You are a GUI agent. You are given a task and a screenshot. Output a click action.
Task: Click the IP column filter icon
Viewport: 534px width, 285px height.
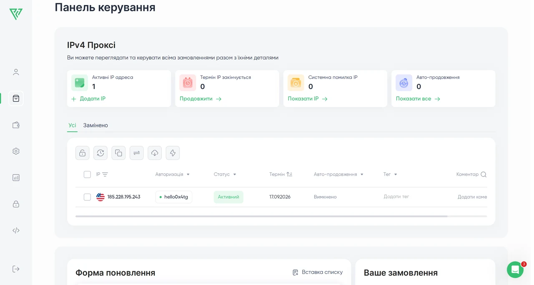105,174
